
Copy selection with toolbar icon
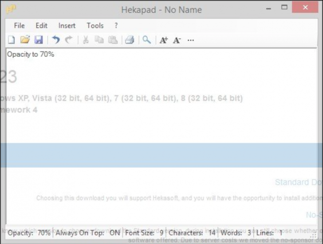coord(99,40)
